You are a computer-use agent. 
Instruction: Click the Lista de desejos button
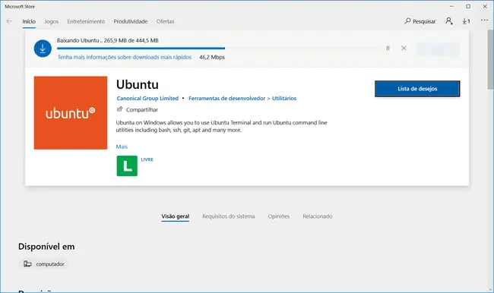point(417,89)
